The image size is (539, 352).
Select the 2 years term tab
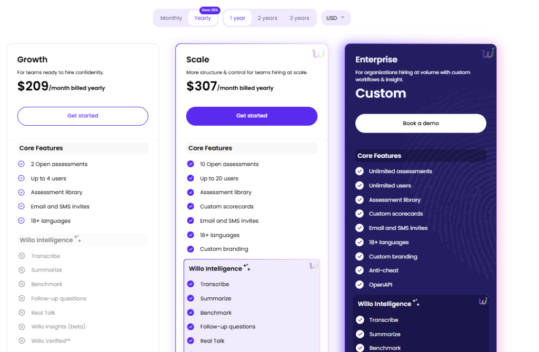click(x=267, y=18)
